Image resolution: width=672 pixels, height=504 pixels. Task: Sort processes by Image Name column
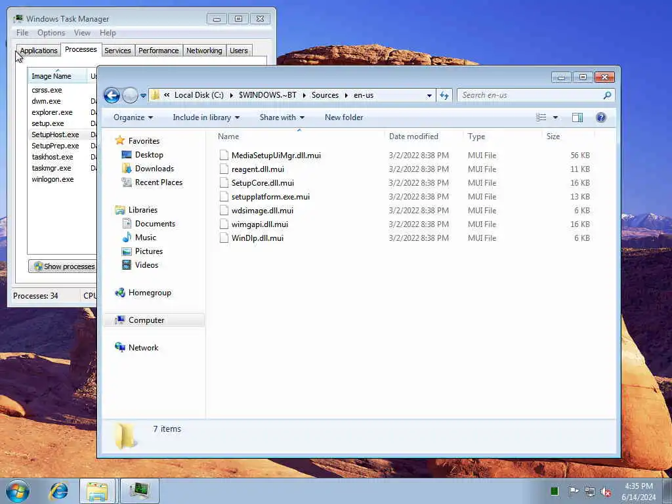(57, 76)
